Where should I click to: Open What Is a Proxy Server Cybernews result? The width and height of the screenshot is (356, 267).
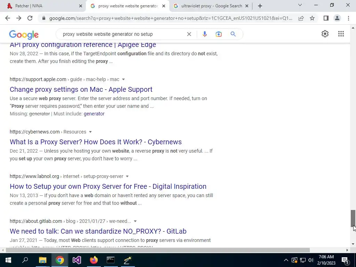tap(96, 142)
